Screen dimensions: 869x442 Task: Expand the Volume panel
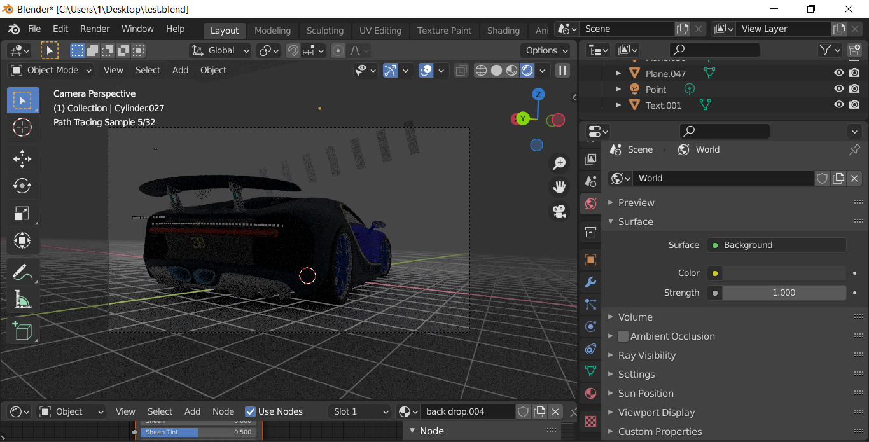pos(636,317)
